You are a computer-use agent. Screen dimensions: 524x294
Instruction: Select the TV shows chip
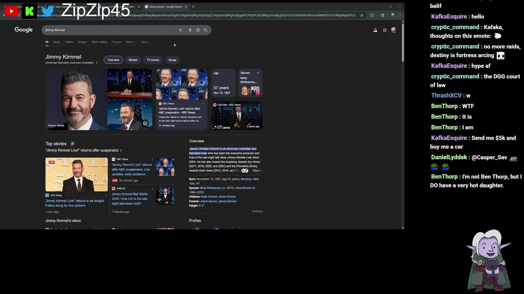(153, 60)
